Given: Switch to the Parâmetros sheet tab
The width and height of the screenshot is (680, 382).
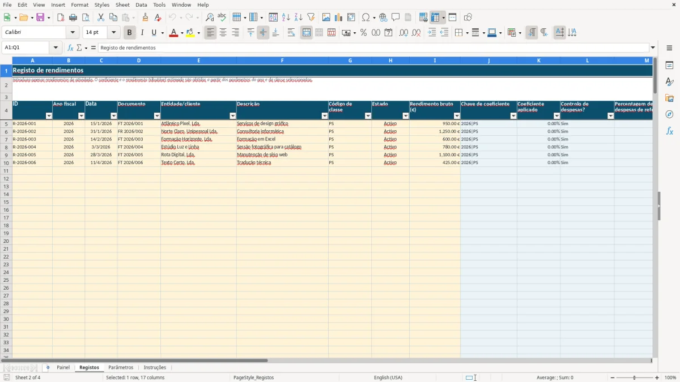Looking at the screenshot, I should click(121, 368).
